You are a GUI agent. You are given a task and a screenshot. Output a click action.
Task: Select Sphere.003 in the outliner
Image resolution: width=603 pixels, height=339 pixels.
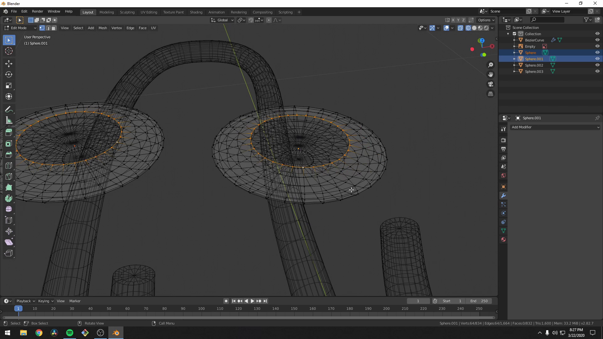point(534,71)
